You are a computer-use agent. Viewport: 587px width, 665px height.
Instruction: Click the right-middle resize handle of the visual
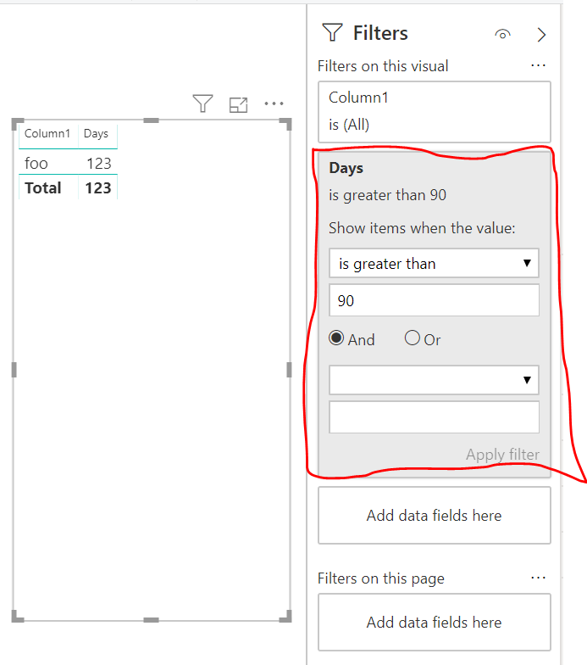pos(290,370)
